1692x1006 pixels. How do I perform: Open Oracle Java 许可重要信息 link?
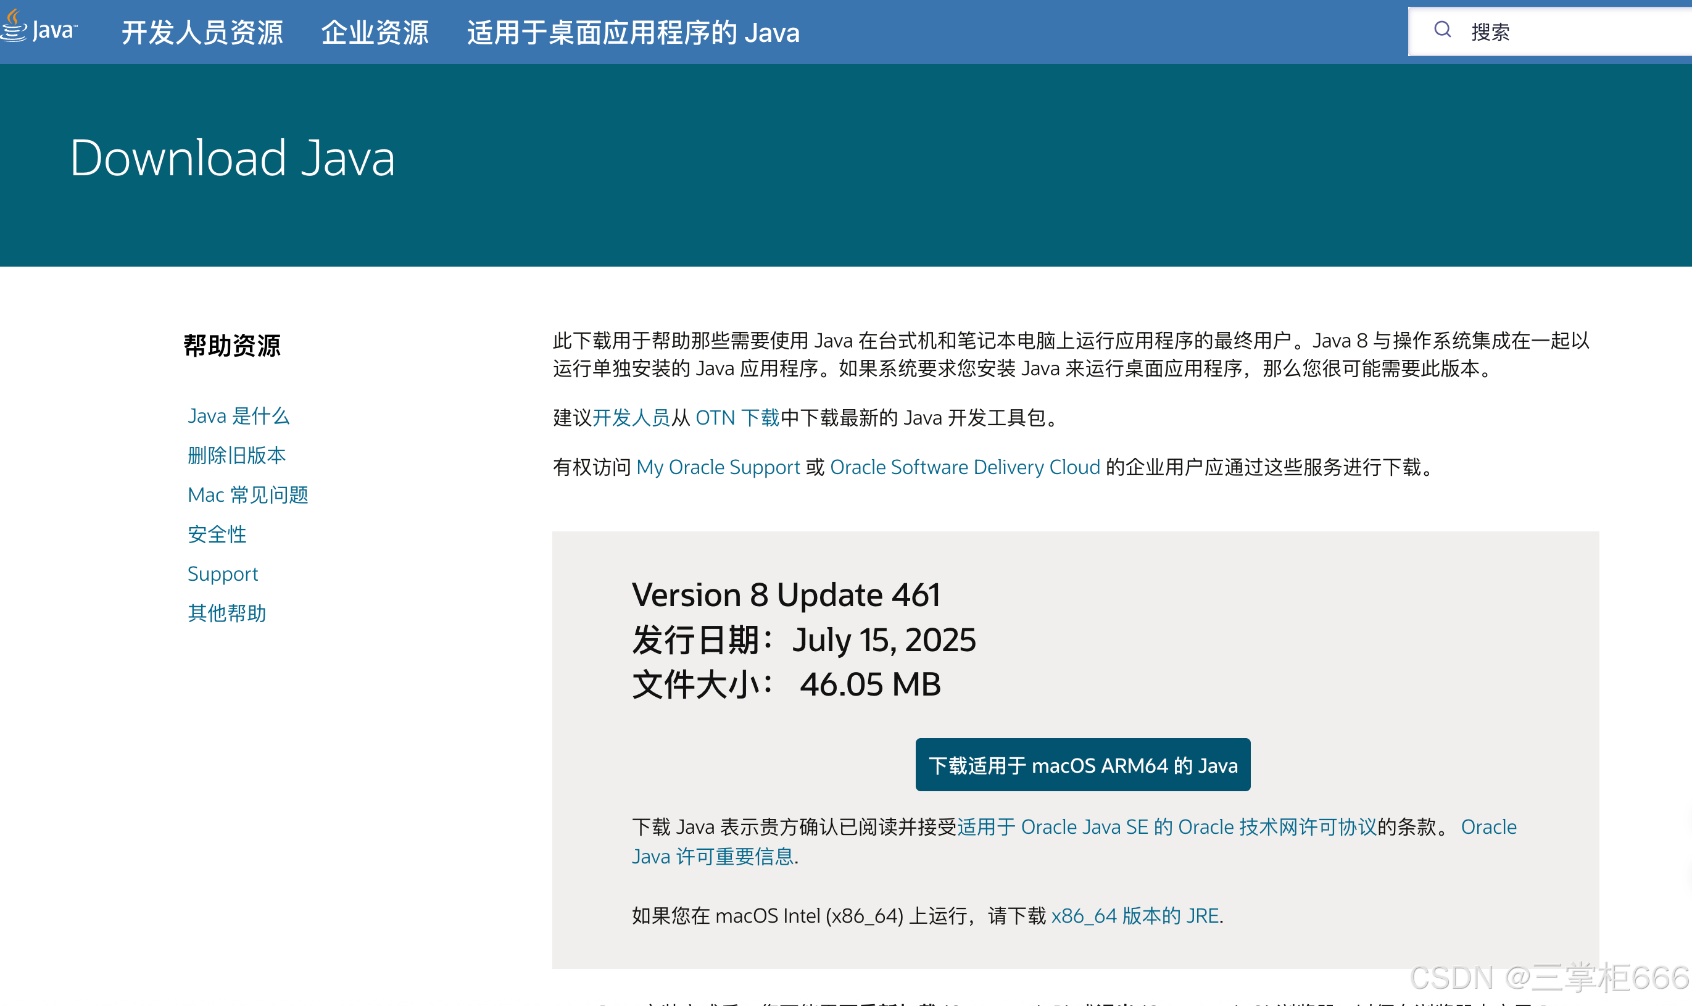[1074, 841]
